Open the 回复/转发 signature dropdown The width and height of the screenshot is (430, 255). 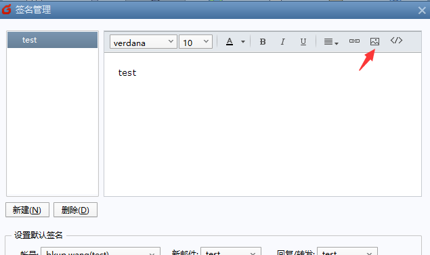[x=347, y=252]
